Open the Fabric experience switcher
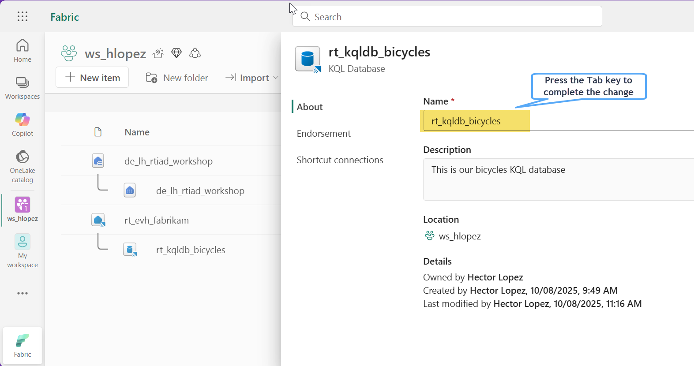The width and height of the screenshot is (694, 366). pos(23,346)
